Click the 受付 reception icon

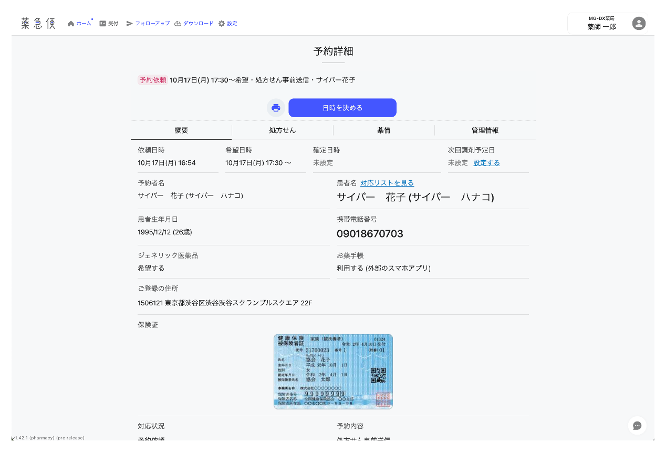102,24
